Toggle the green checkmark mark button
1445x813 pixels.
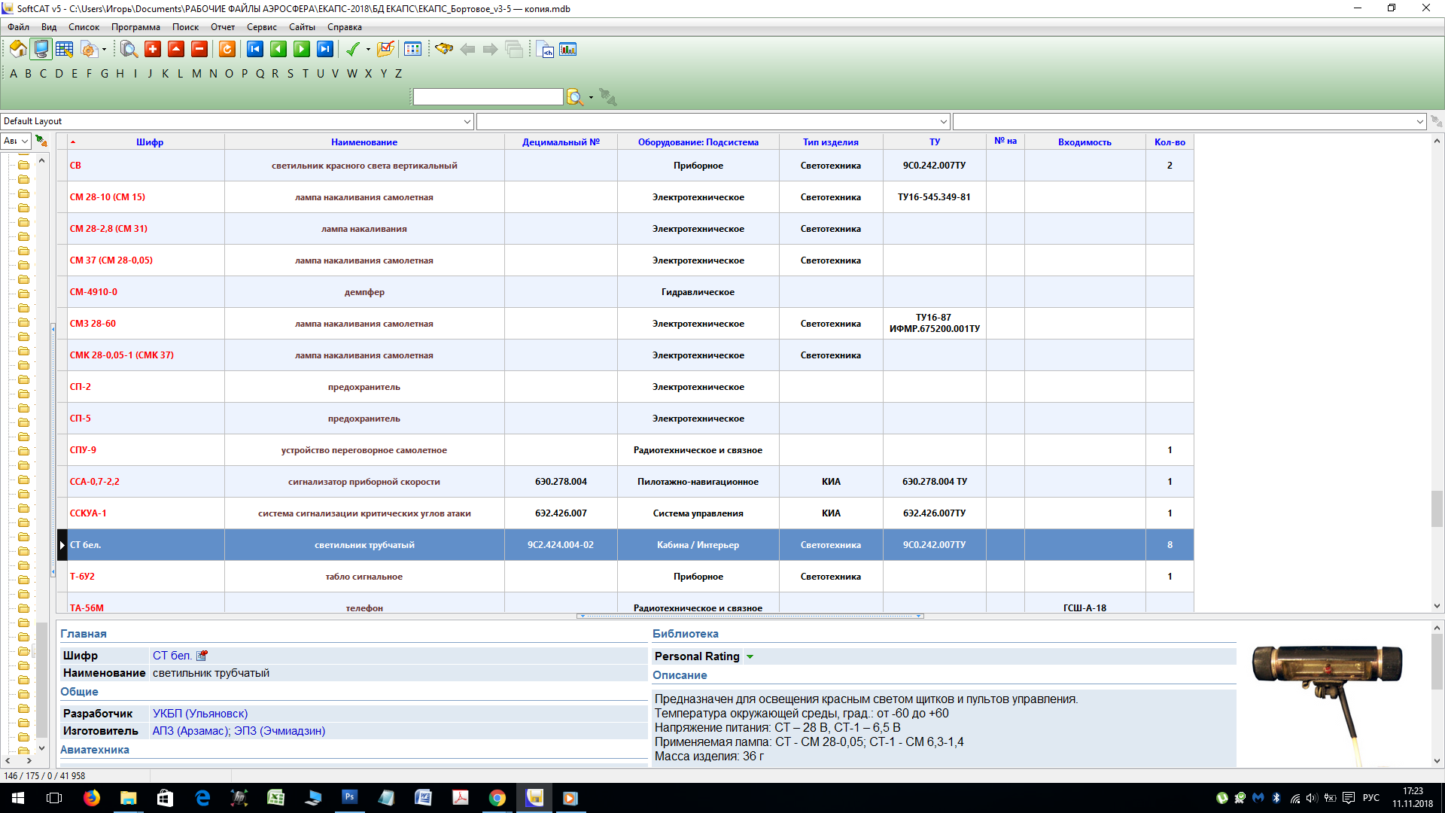click(x=352, y=50)
